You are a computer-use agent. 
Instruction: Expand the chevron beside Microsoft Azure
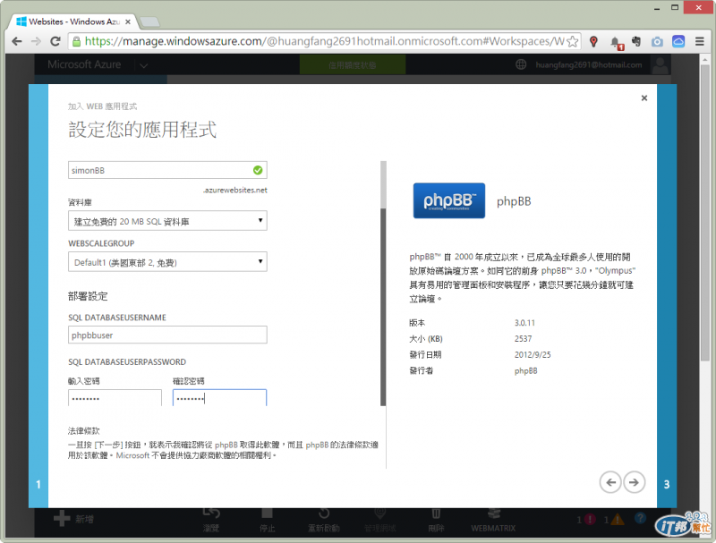point(144,65)
